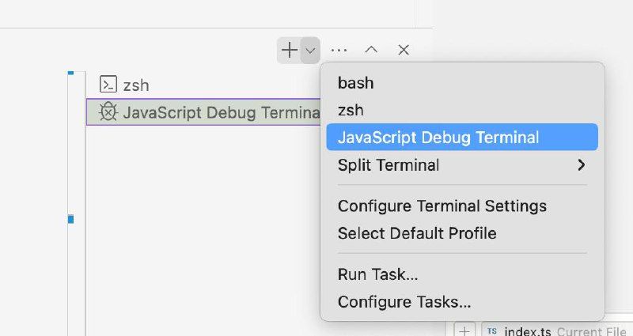
Task: Launch JavaScript Debug Terminal from the menu
Action: coord(438,138)
